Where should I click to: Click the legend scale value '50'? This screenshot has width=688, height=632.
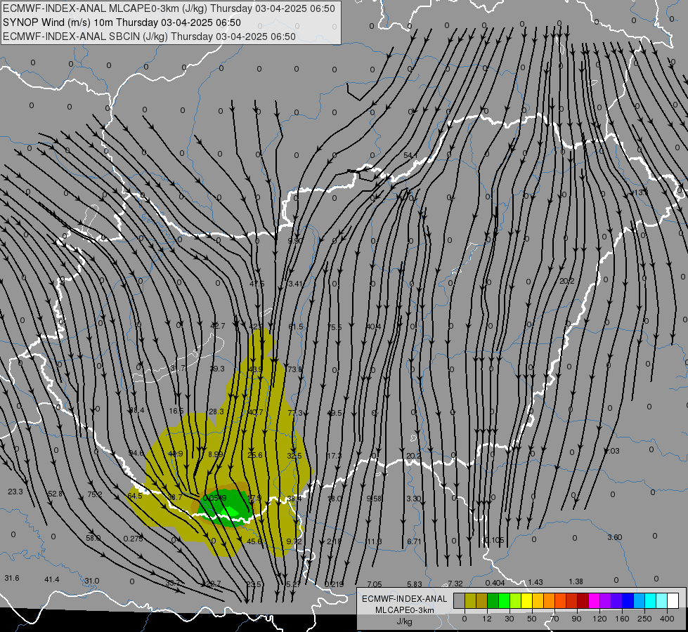pyautogui.click(x=531, y=619)
